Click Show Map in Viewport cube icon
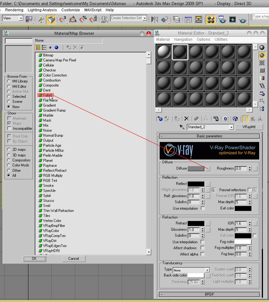Image resolution: width=269 pixels, height=302 pixels. click(235, 119)
